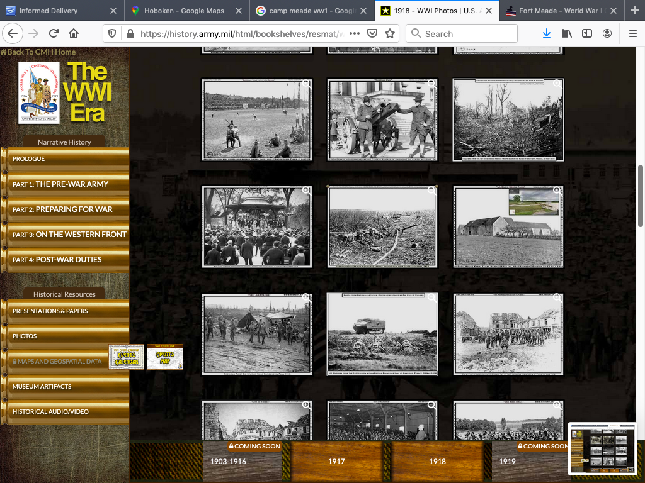The width and height of the screenshot is (645, 483).
Task: Toggle the sidebar view icon
Action: coord(586,33)
